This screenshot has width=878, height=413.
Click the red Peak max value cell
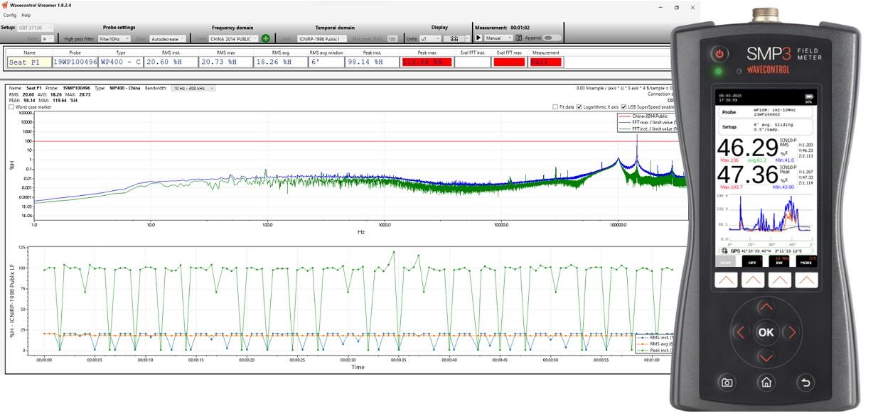point(427,62)
